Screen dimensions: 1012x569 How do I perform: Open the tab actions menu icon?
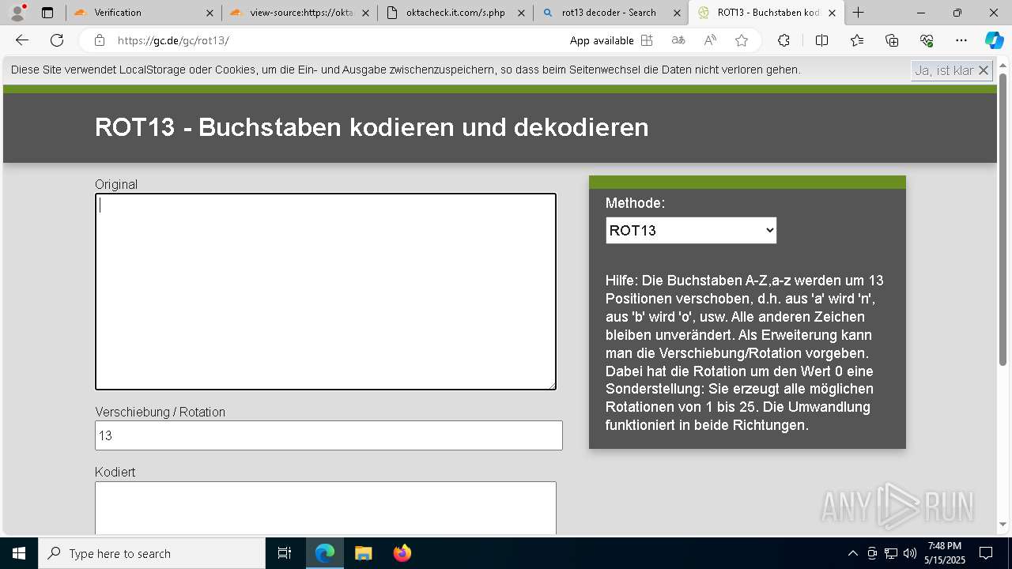click(47, 13)
